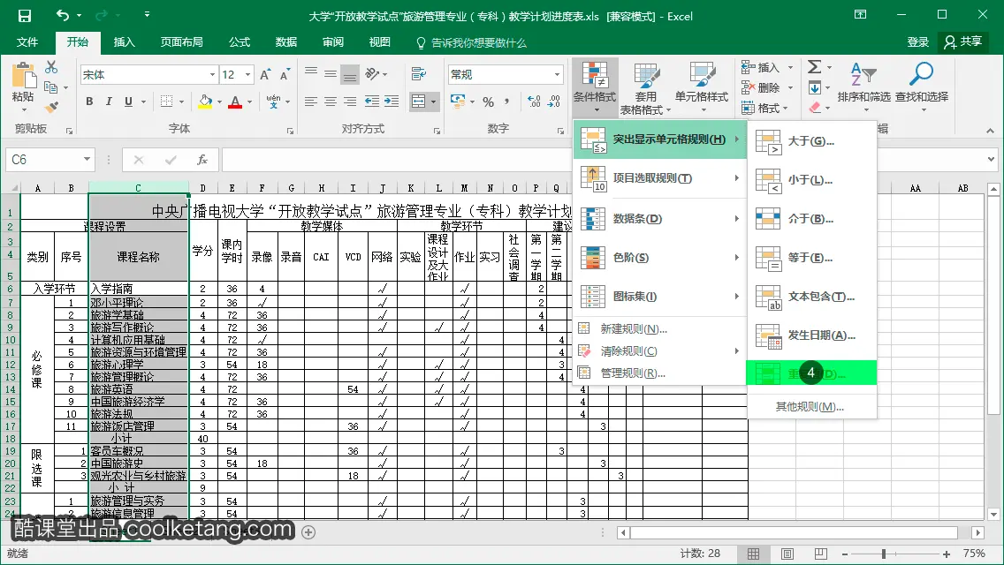Apply yellow fill color

(x=205, y=102)
